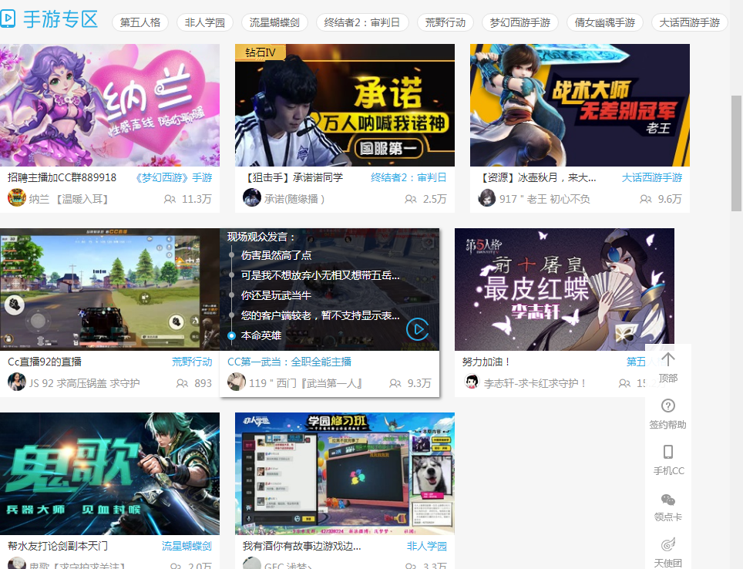
Task: Click avatar of 承诺(随缘播)
Action: pos(251,197)
